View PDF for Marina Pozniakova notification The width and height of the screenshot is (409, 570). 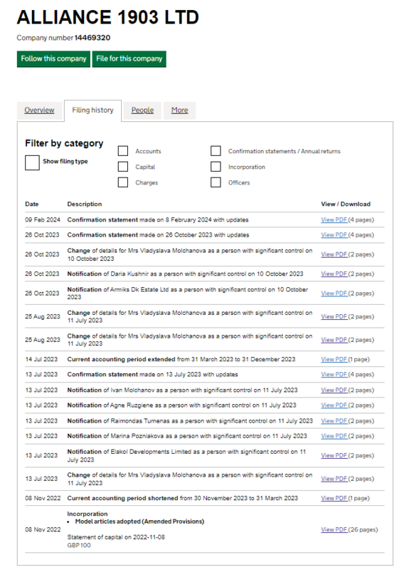[334, 436]
